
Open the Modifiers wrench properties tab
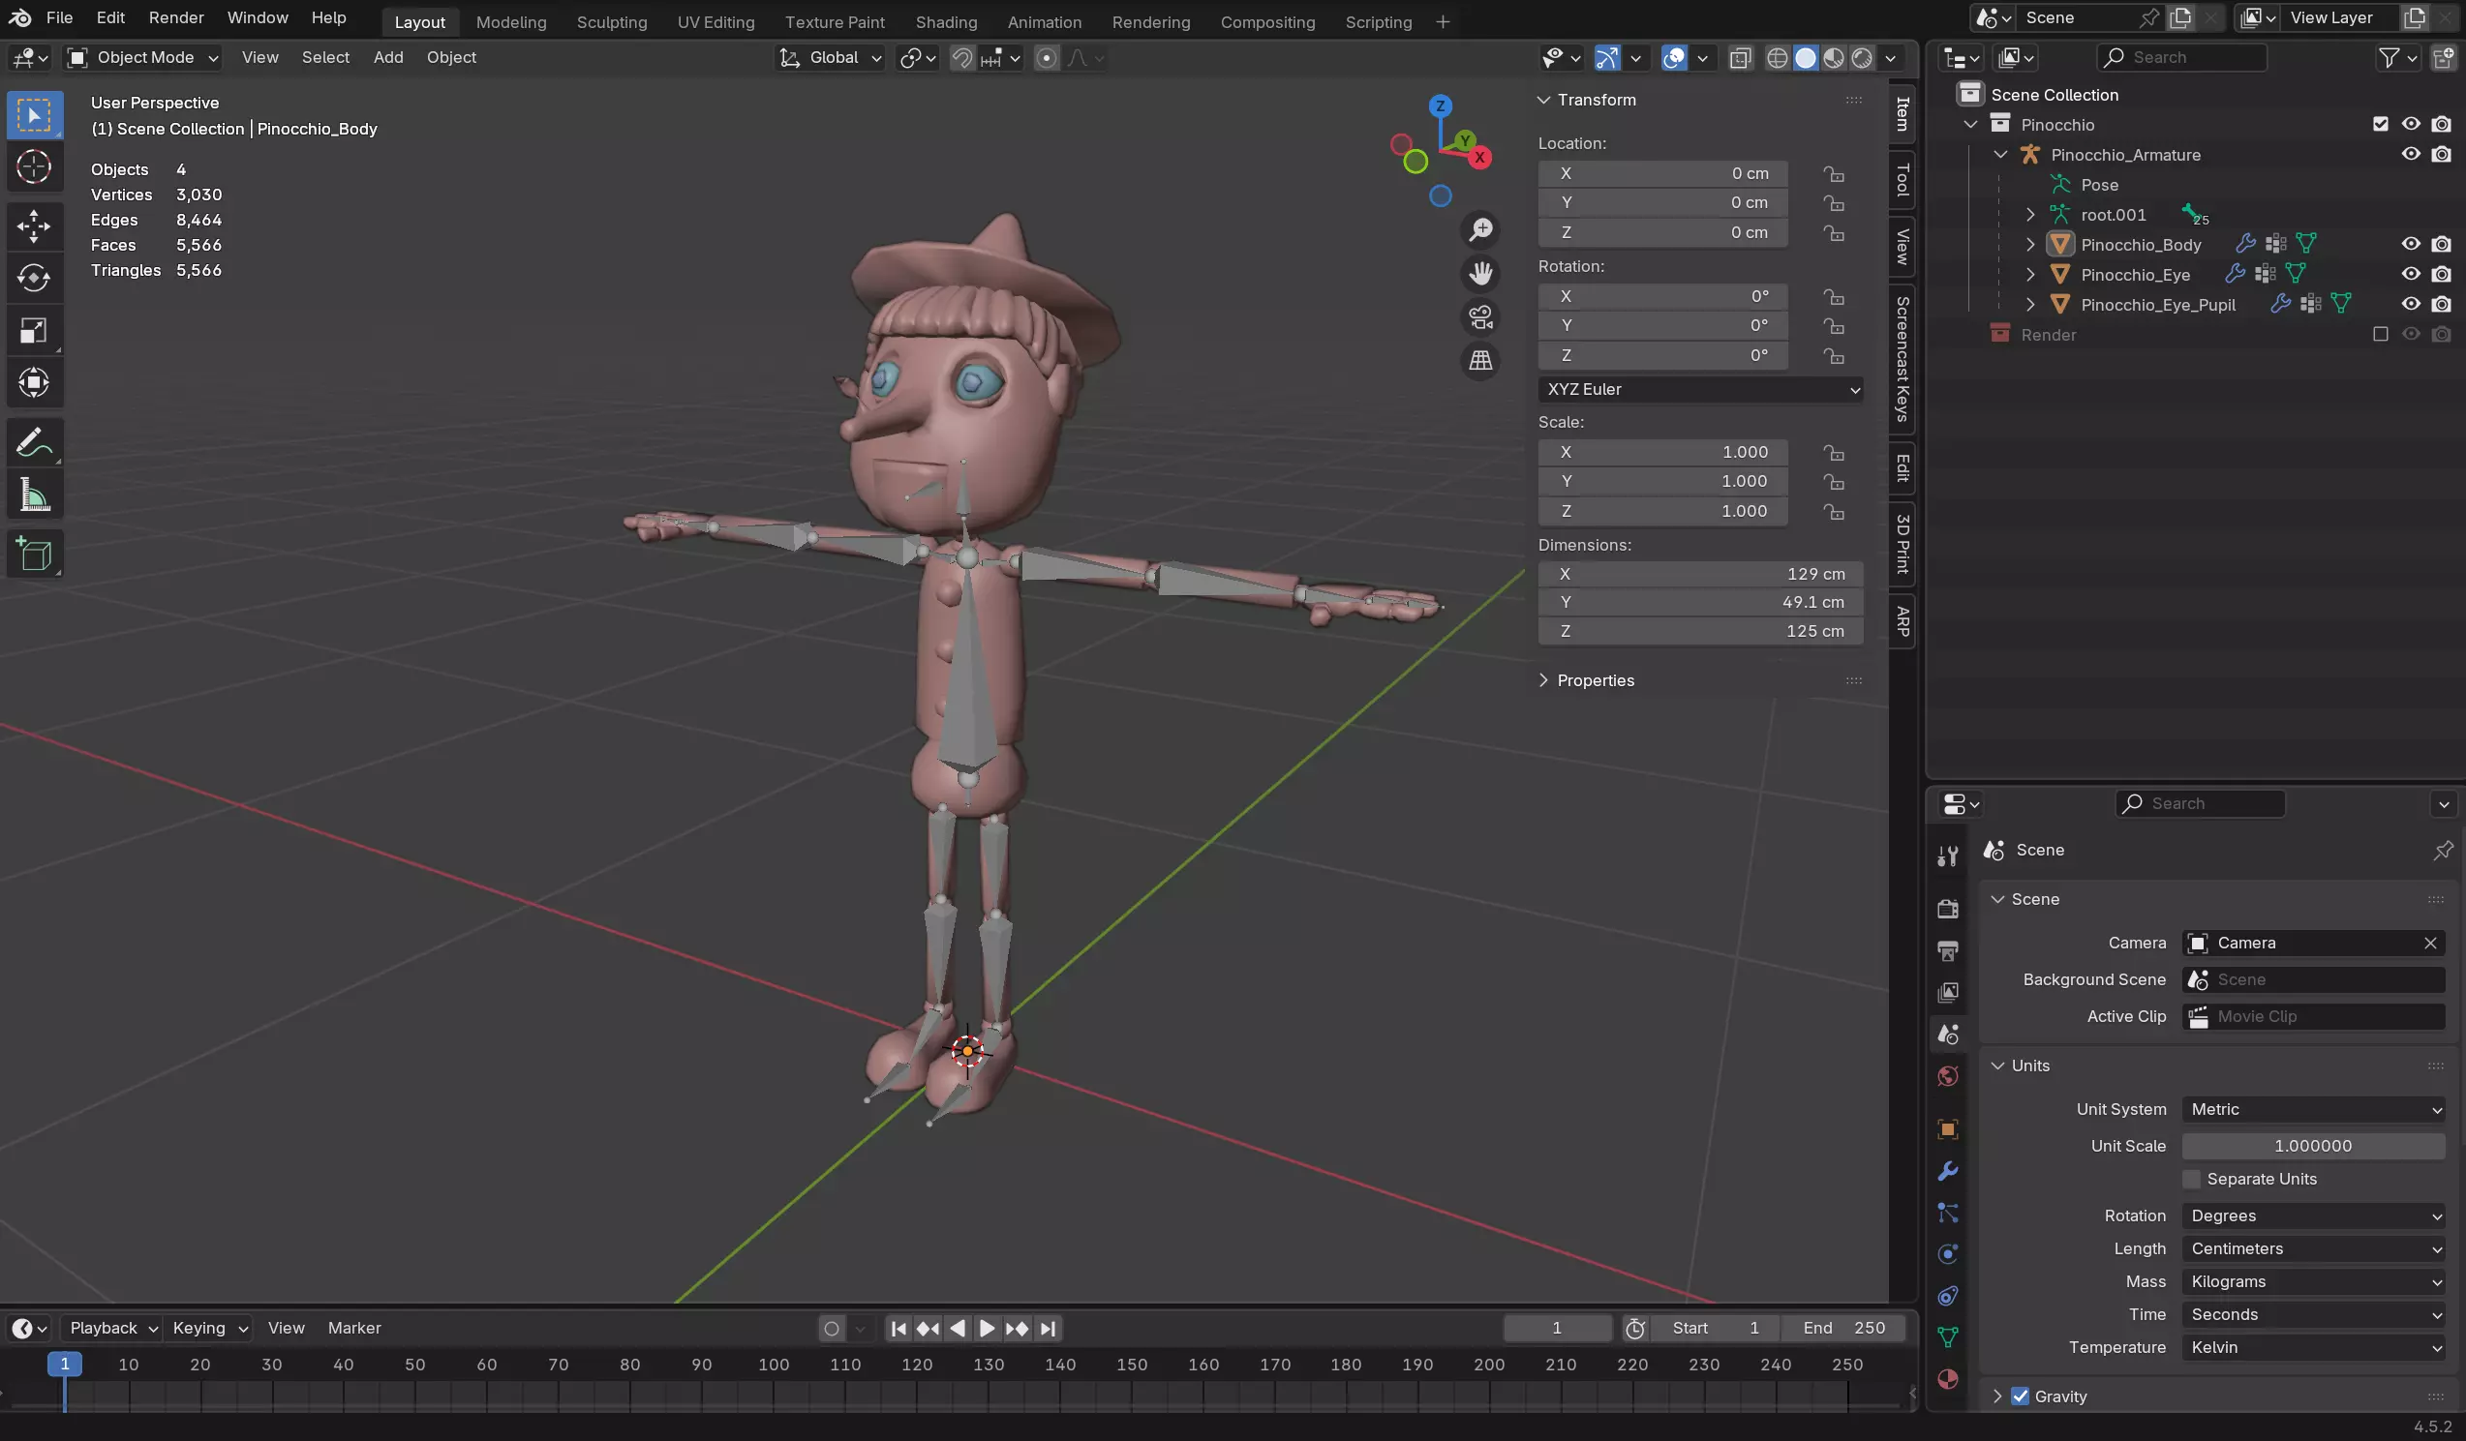(1947, 1171)
